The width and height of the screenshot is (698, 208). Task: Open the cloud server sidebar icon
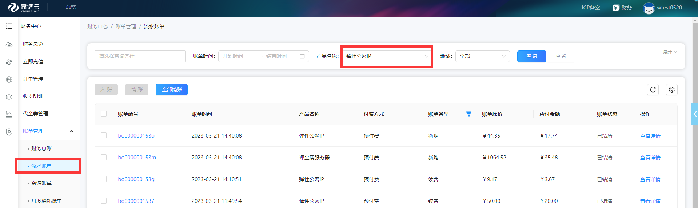click(x=9, y=45)
